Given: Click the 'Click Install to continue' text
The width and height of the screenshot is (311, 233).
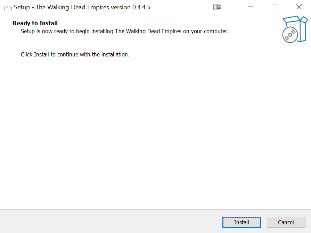Looking at the screenshot, I should pyautogui.click(x=75, y=55).
